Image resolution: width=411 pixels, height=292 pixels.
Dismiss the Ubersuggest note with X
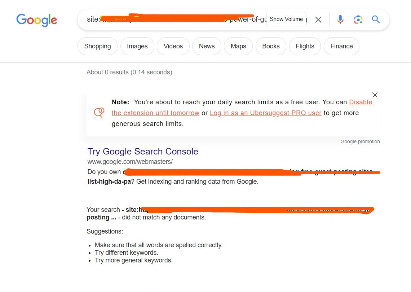click(375, 95)
